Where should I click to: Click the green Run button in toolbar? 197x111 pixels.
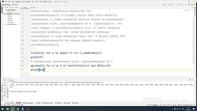point(178,5)
